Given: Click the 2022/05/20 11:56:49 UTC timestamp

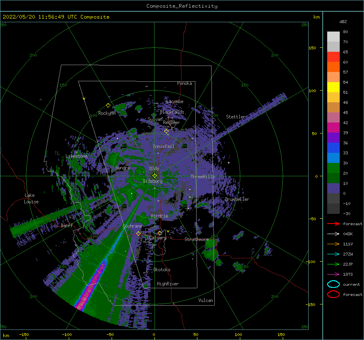Looking at the screenshot, I should coord(56,17).
